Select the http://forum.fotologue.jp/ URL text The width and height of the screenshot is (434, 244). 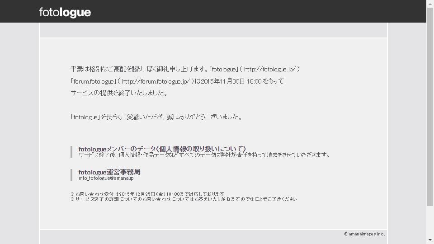(156, 81)
